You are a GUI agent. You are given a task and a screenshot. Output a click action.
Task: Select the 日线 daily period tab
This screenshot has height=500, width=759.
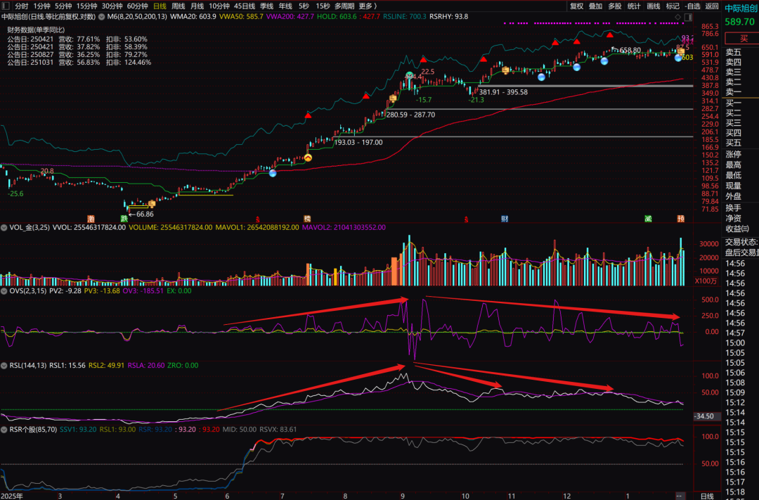point(160,6)
